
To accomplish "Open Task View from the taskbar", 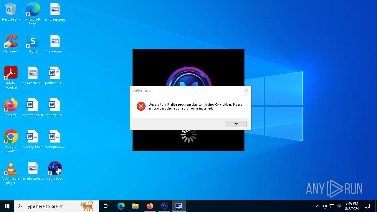I will tap(106, 206).
